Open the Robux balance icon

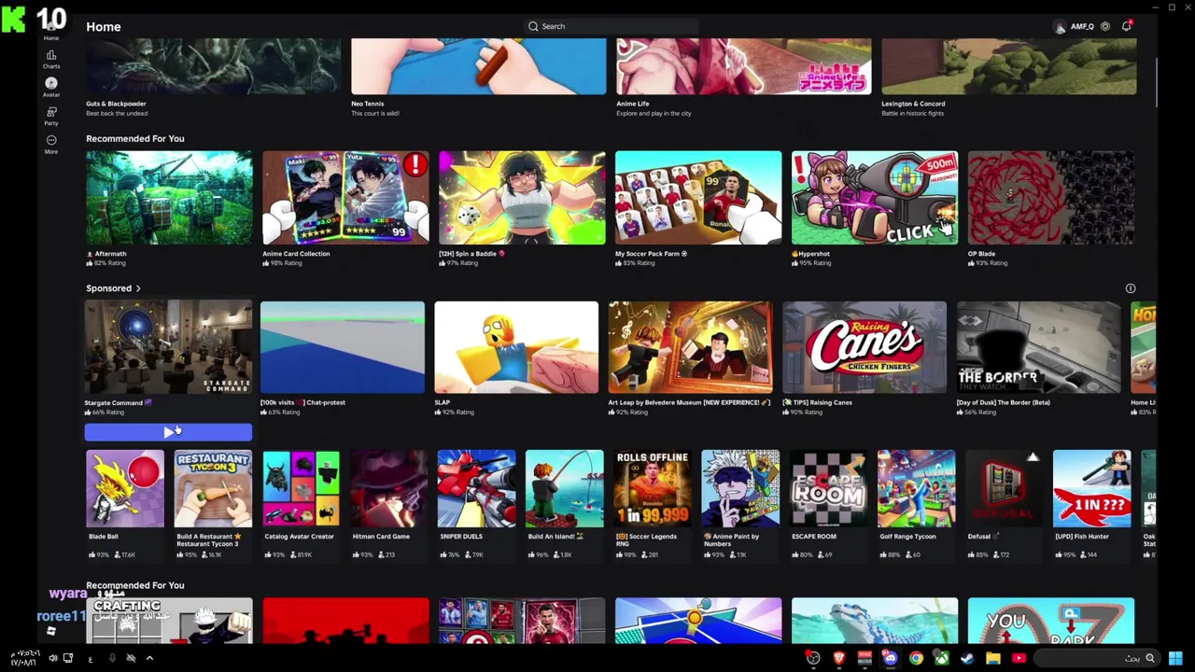pyautogui.click(x=1105, y=26)
